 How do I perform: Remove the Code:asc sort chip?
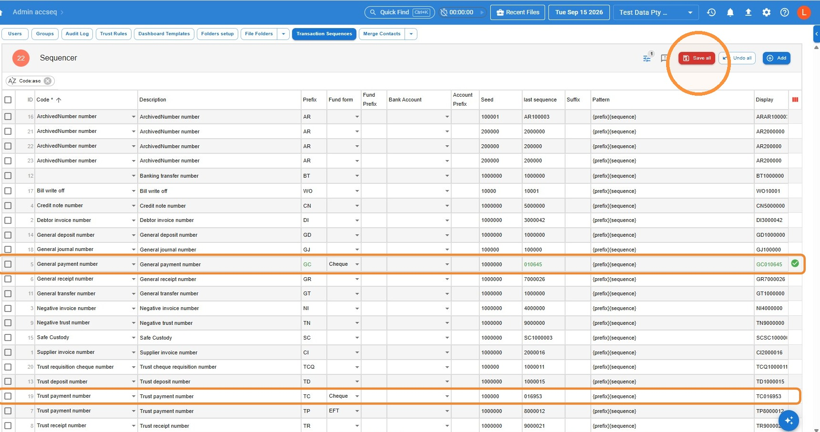pyautogui.click(x=48, y=81)
